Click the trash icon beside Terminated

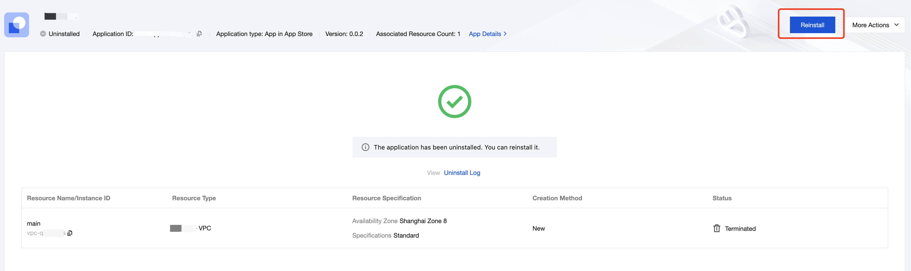tap(717, 229)
